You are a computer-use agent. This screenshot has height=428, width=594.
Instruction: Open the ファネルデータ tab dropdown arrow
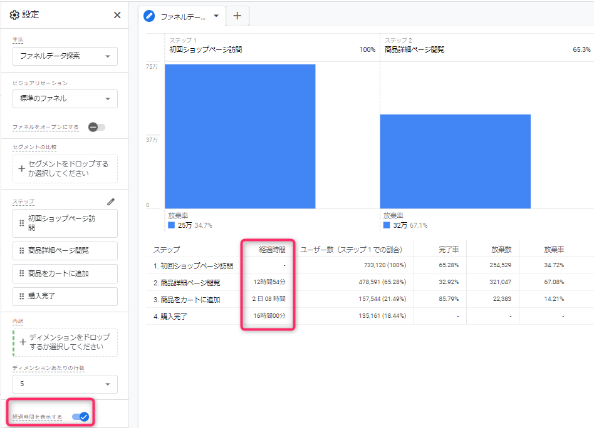pos(216,16)
